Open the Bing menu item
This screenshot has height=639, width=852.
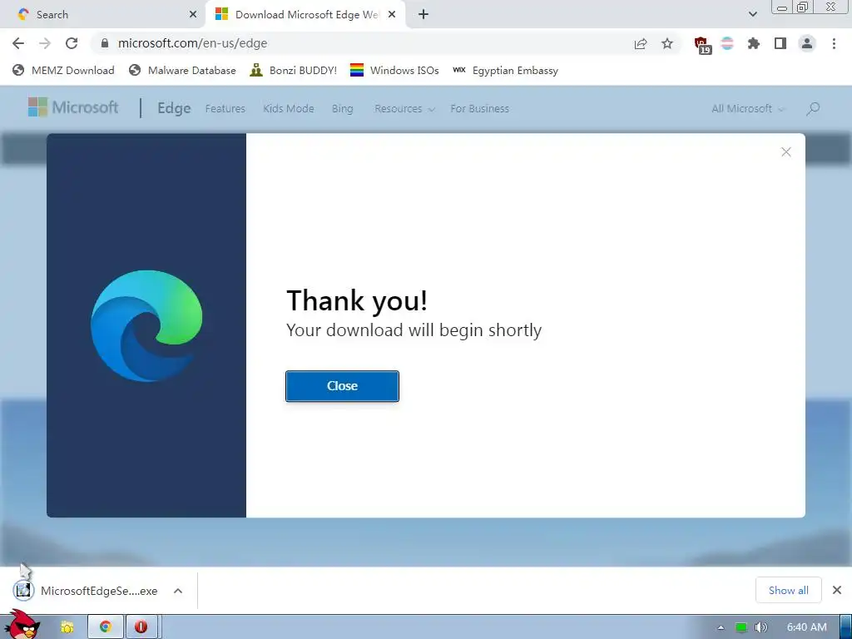pyautogui.click(x=342, y=109)
